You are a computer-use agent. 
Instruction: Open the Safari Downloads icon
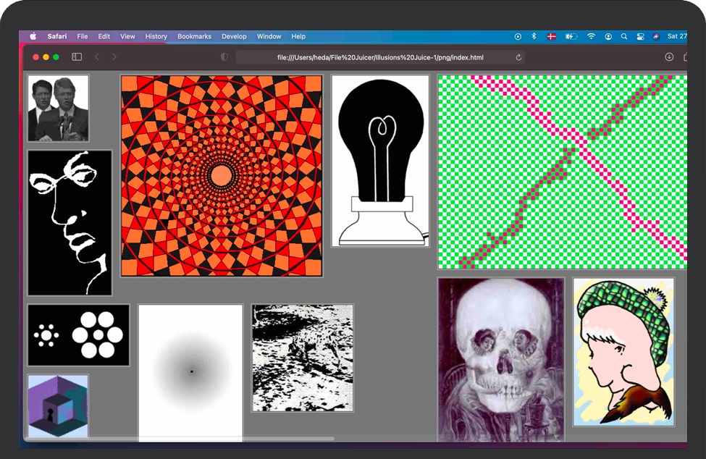(669, 57)
